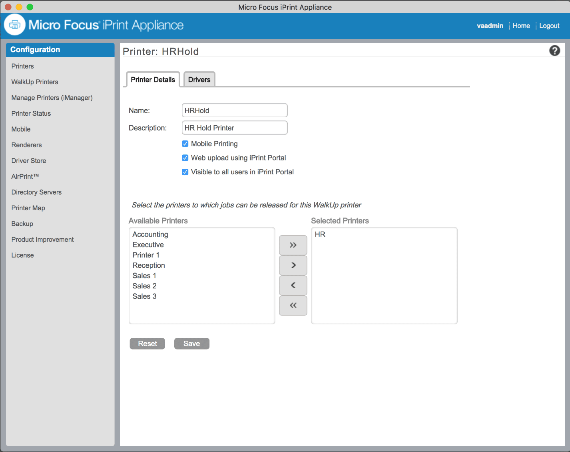Viewport: 570px width, 452px height.
Task: View the License page
Action: [x=23, y=255]
